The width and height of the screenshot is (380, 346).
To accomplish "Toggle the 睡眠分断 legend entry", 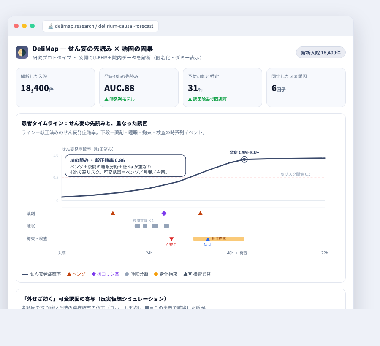I will (136, 274).
